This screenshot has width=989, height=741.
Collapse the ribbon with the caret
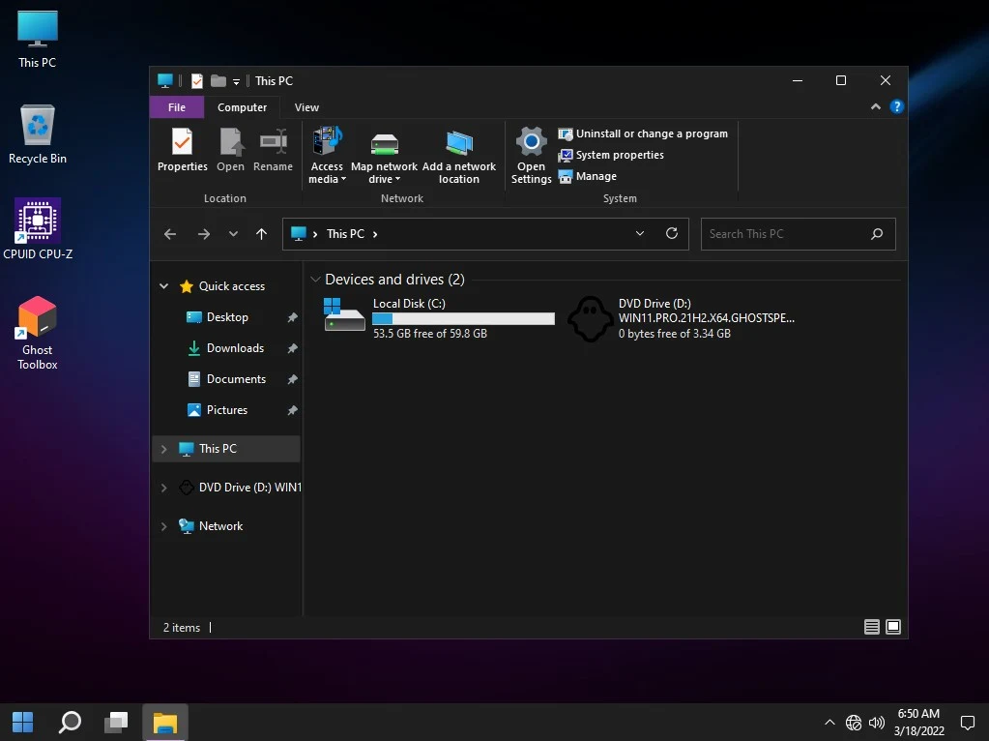coord(876,106)
